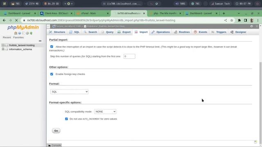Screen dimensions: 262x147
Task: Click the Favorites link in navigation
Action: (18, 38)
